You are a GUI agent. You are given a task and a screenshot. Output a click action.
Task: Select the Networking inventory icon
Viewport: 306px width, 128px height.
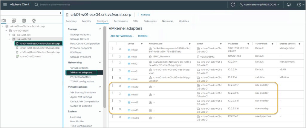[34, 21]
